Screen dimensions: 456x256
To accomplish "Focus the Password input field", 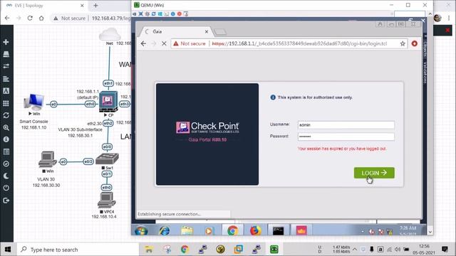I will pyautogui.click(x=346, y=137).
